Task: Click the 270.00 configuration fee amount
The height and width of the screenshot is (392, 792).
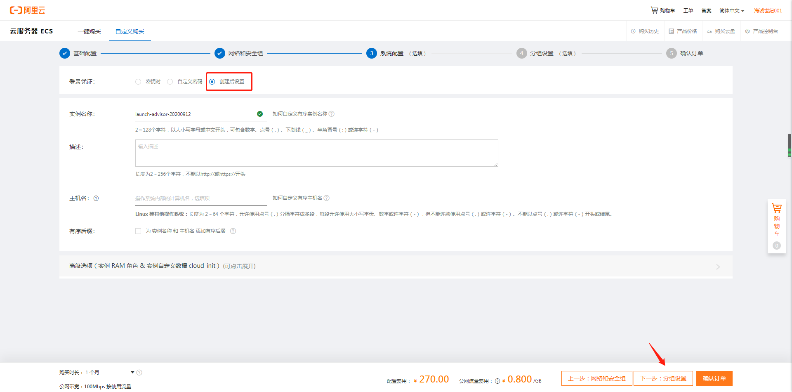Action: point(434,379)
